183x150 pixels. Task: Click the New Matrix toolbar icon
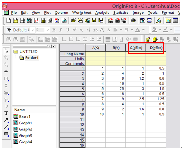pyautogui.click(x=43, y=20)
